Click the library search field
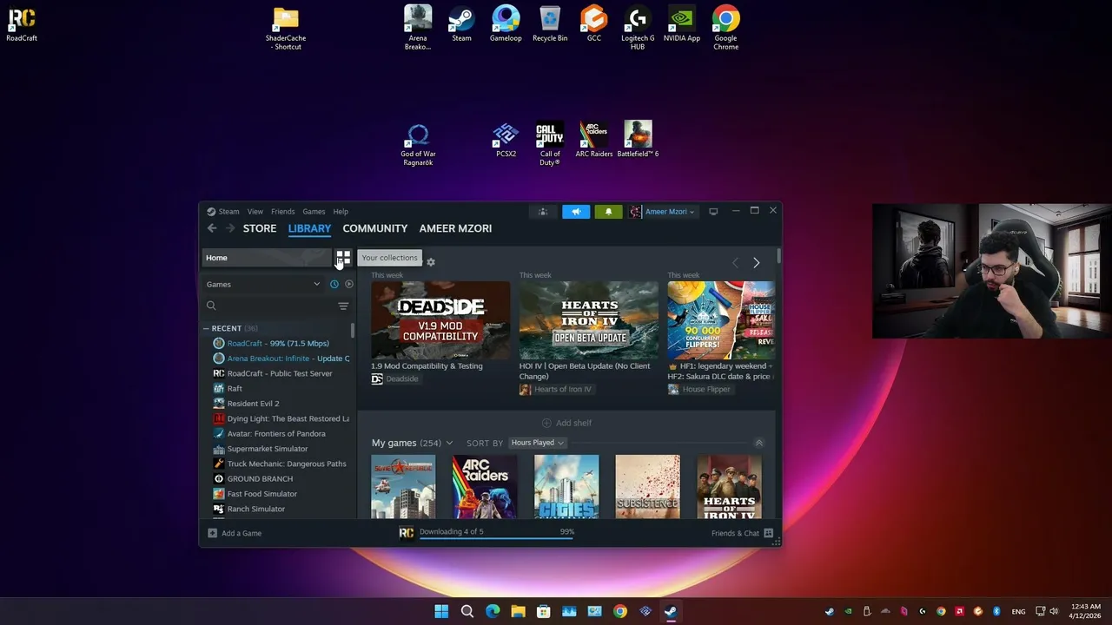Viewport: 1112px width, 625px height. [268, 306]
